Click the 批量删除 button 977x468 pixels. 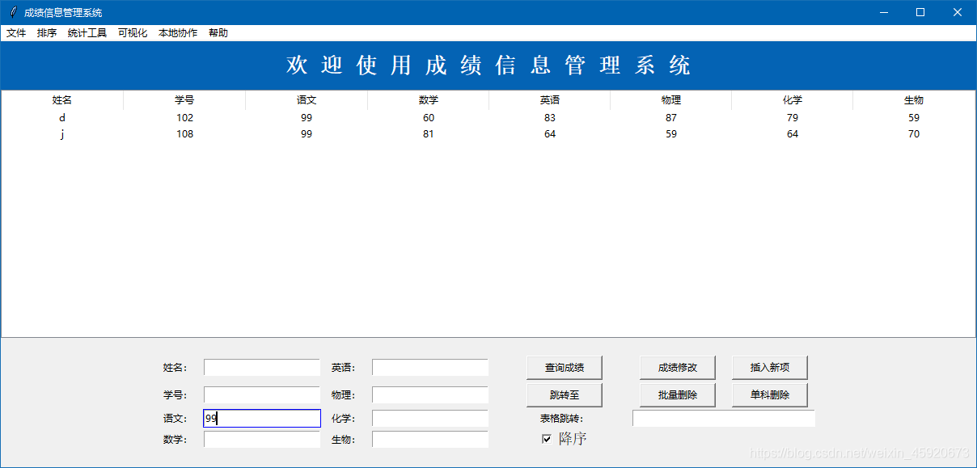678,394
